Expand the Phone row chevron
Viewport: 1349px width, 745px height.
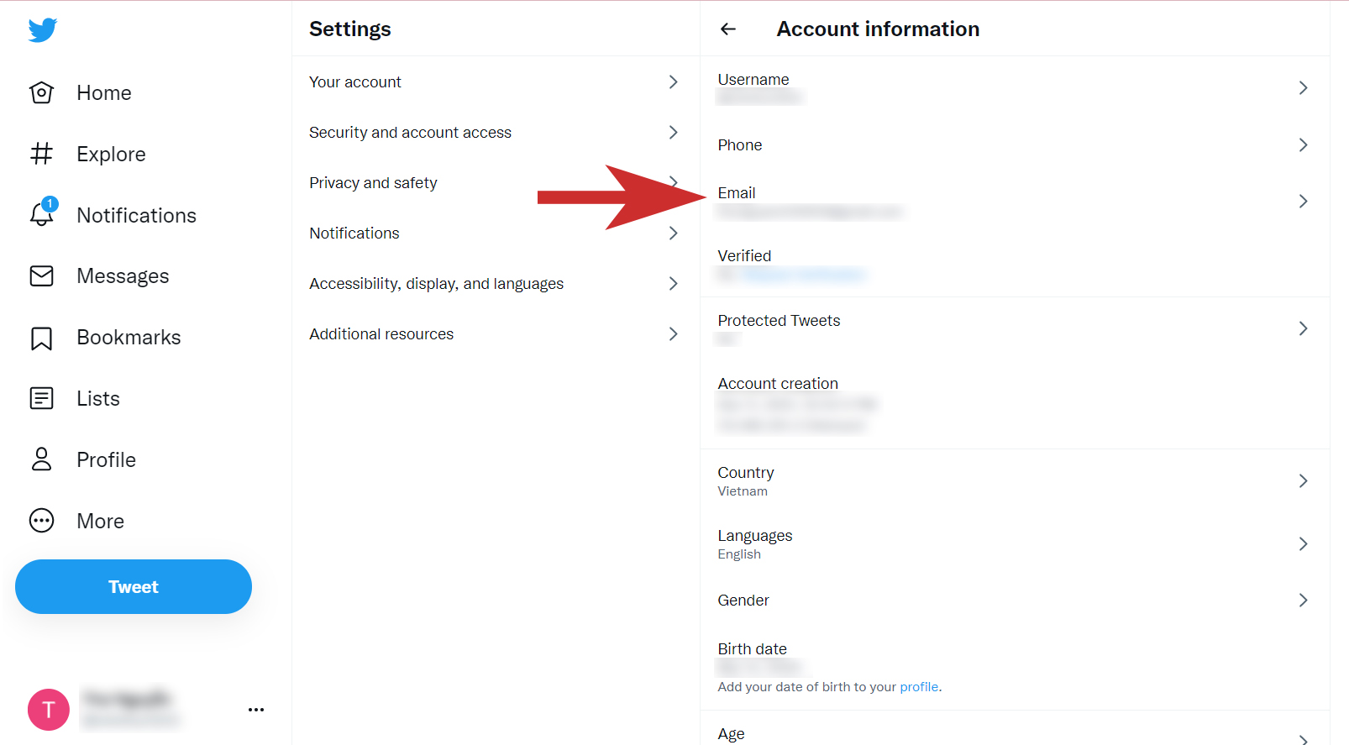pos(1303,144)
